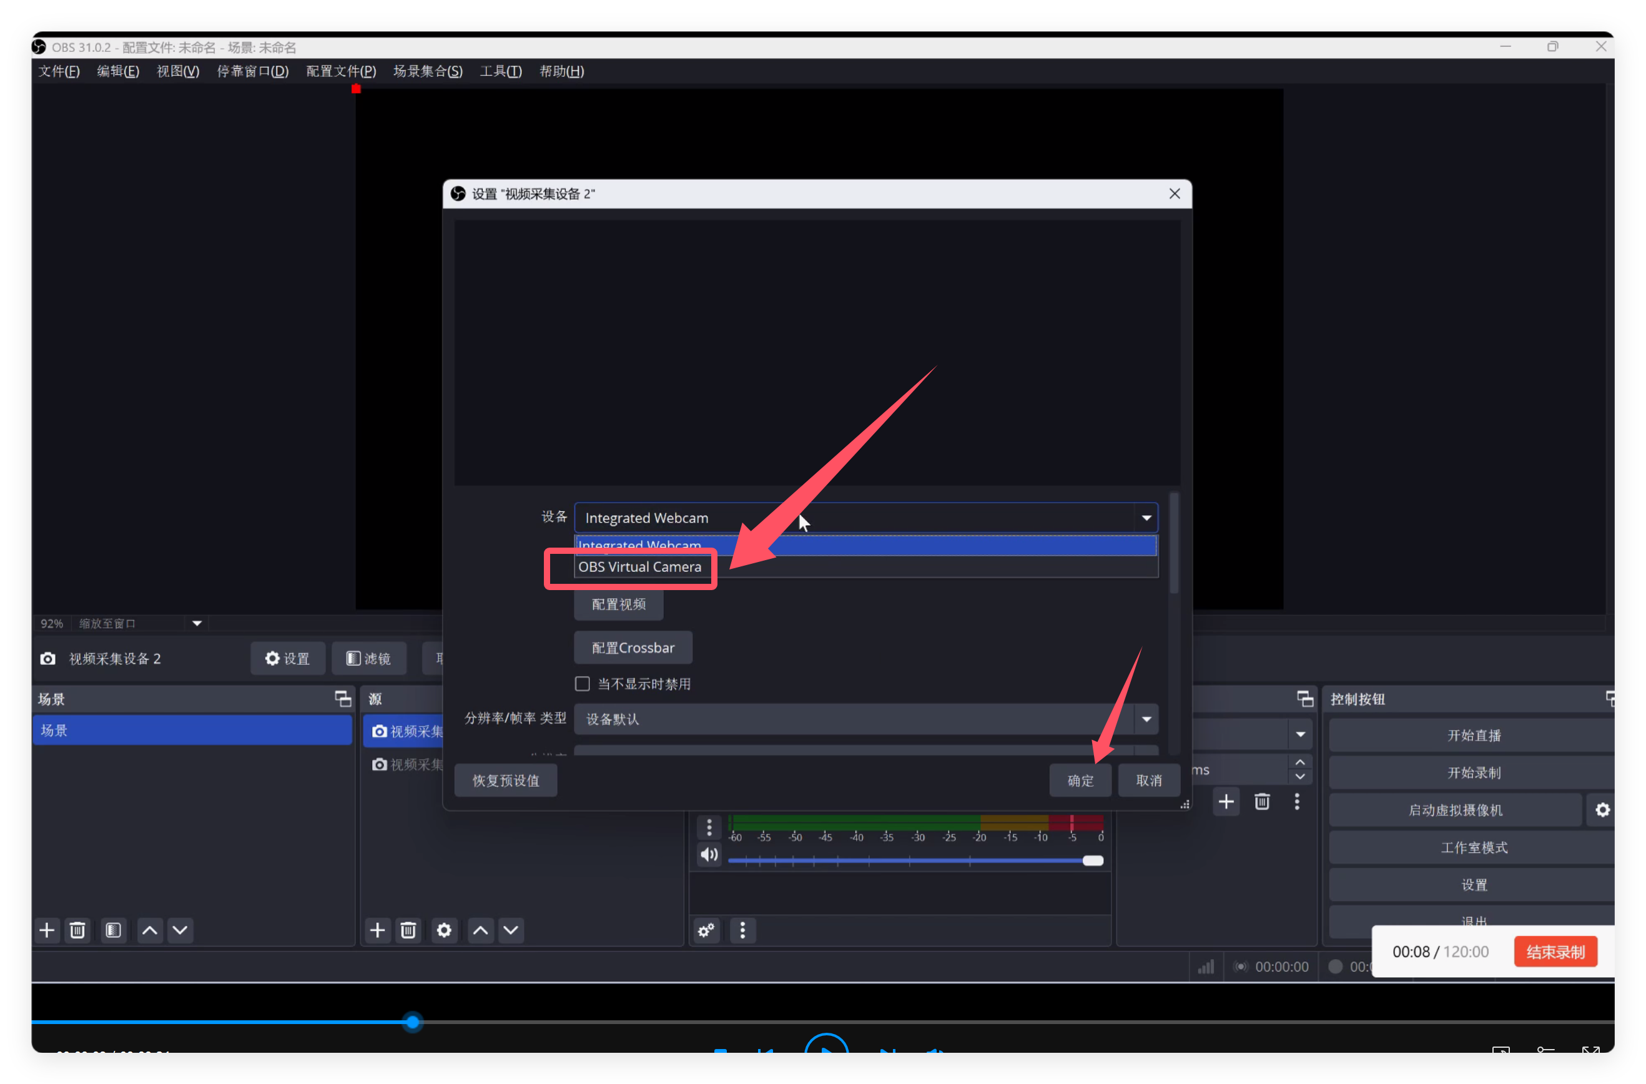Image resolution: width=1646 pixels, height=1084 pixels.
Task: Open 设置 in controls panel
Action: [1473, 885]
